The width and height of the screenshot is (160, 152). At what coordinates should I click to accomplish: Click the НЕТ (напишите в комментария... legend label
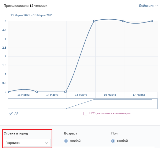point(111,114)
